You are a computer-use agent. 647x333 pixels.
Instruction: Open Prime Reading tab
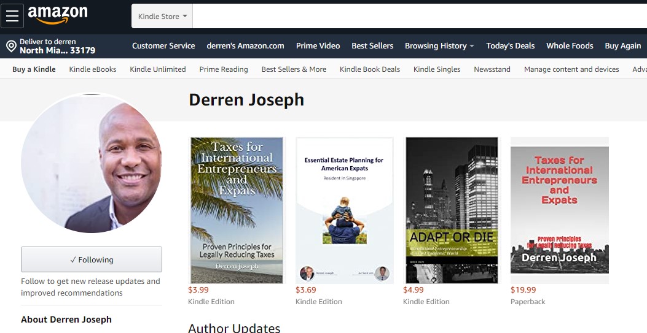click(224, 69)
